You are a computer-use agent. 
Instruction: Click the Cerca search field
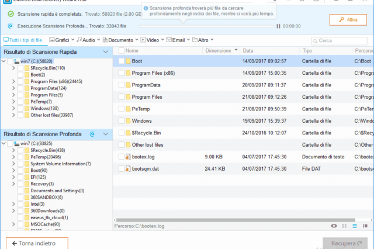point(339,41)
